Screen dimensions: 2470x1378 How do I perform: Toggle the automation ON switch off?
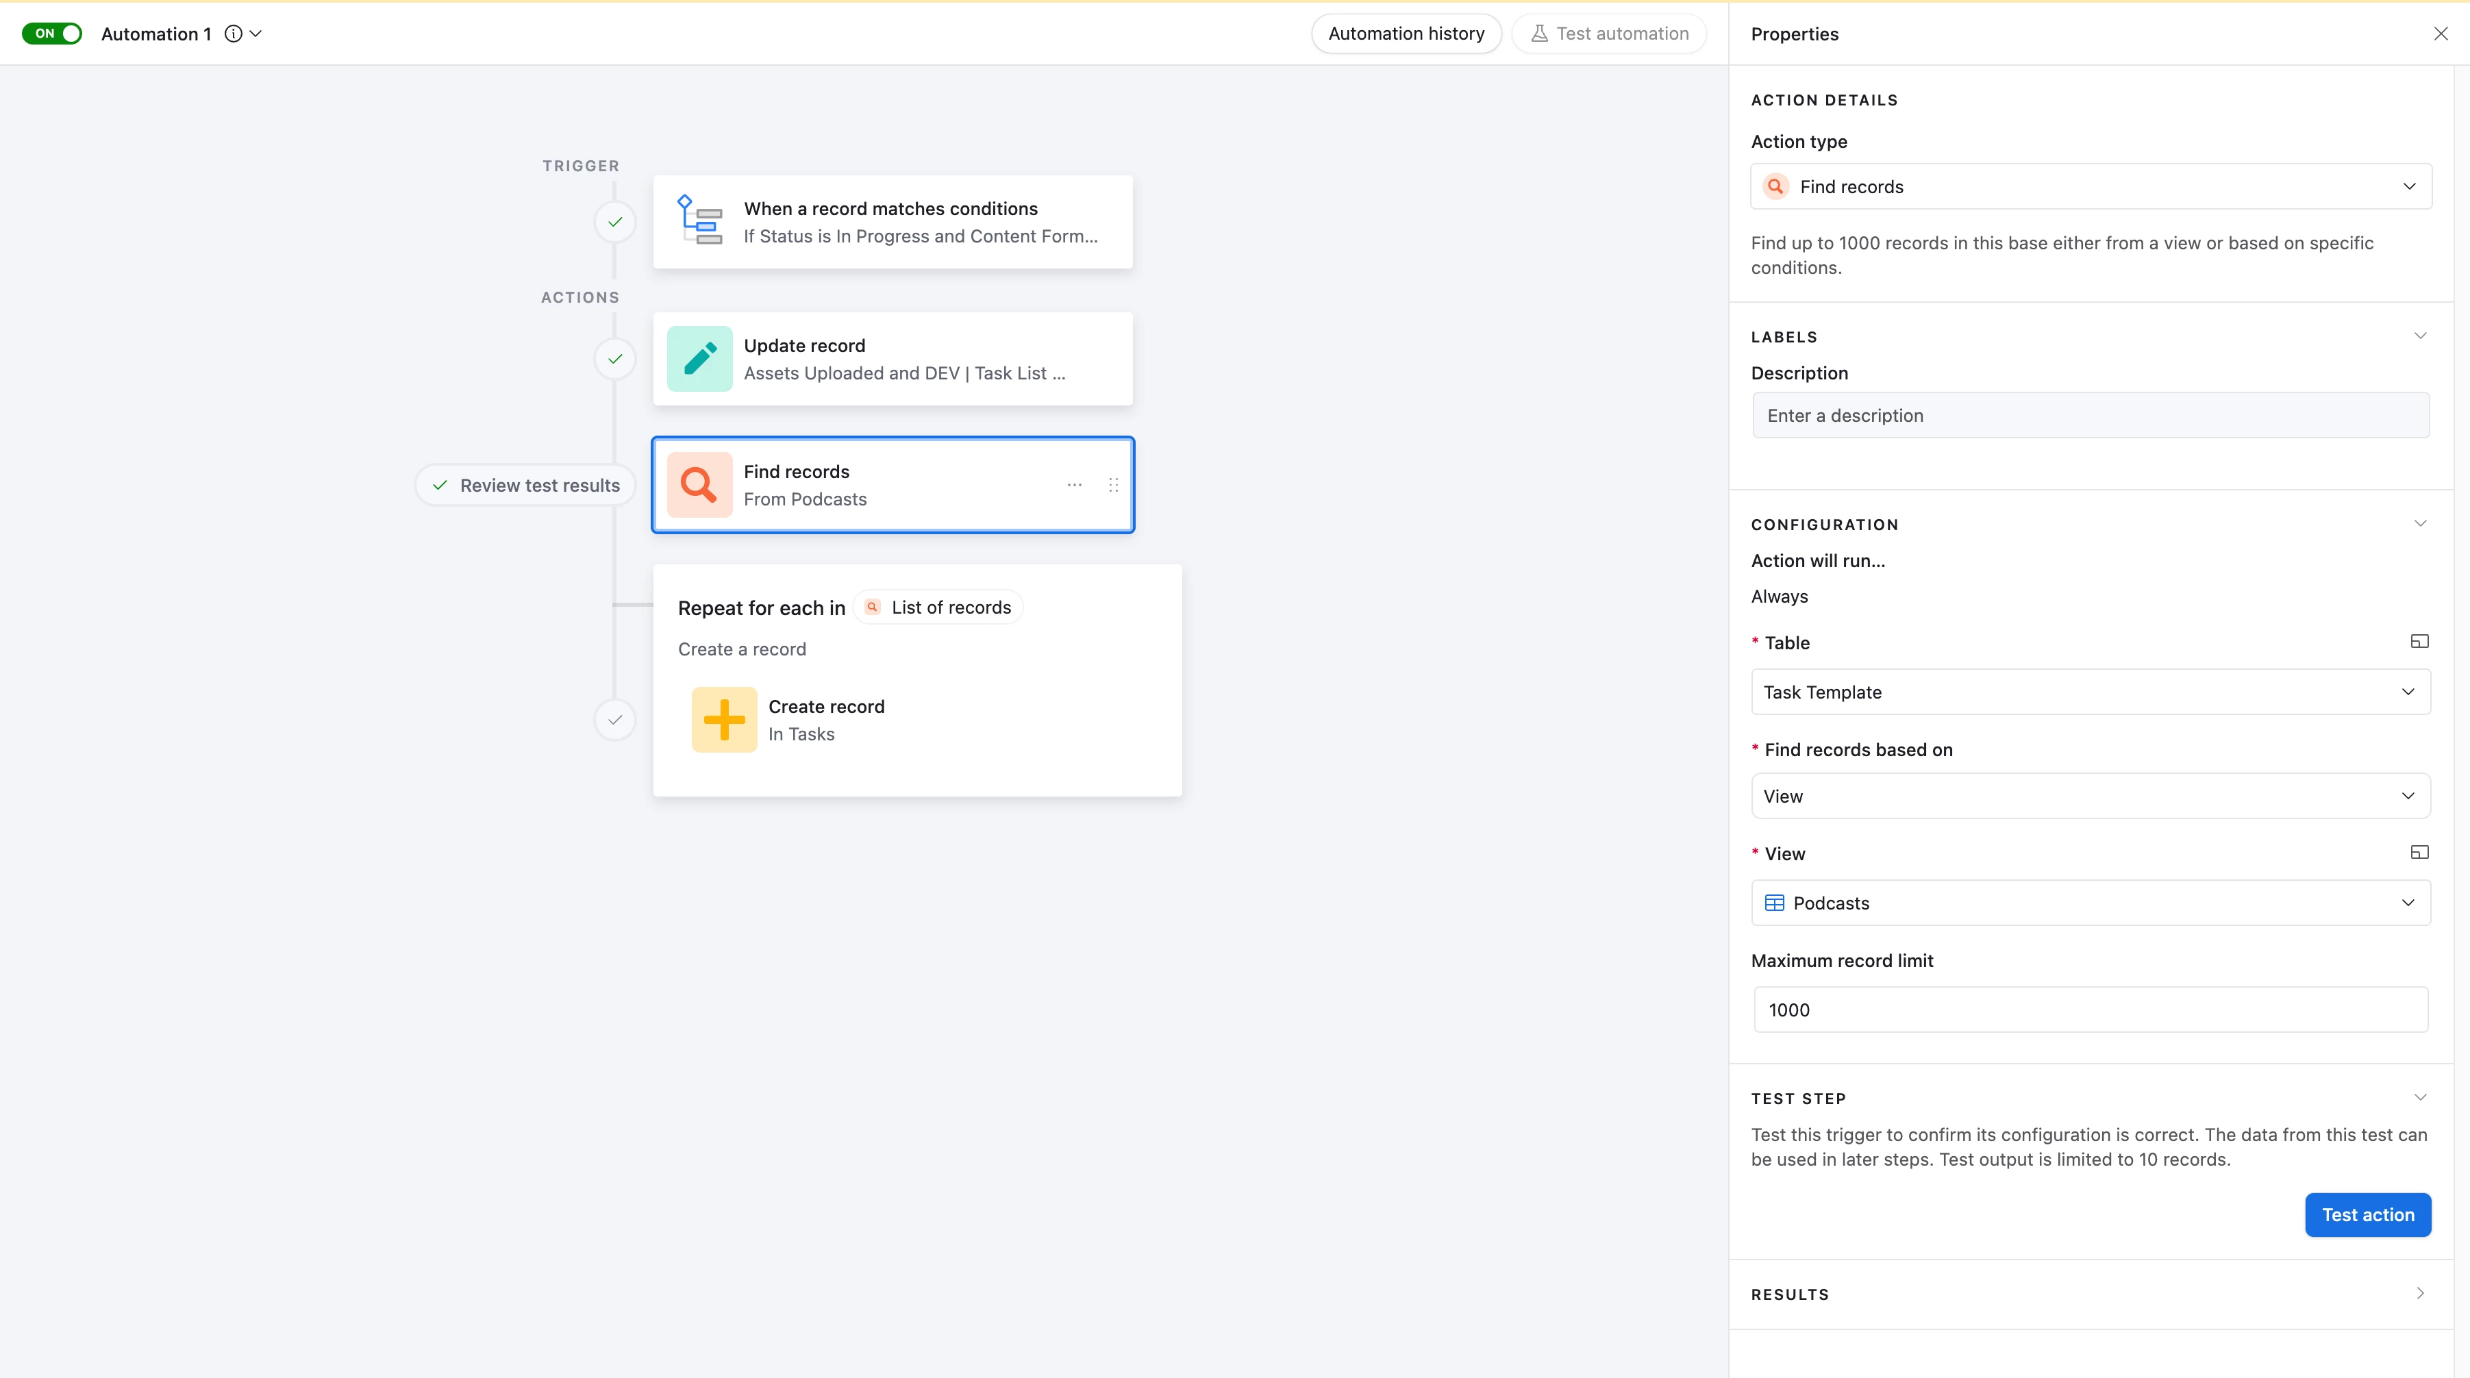(52, 34)
